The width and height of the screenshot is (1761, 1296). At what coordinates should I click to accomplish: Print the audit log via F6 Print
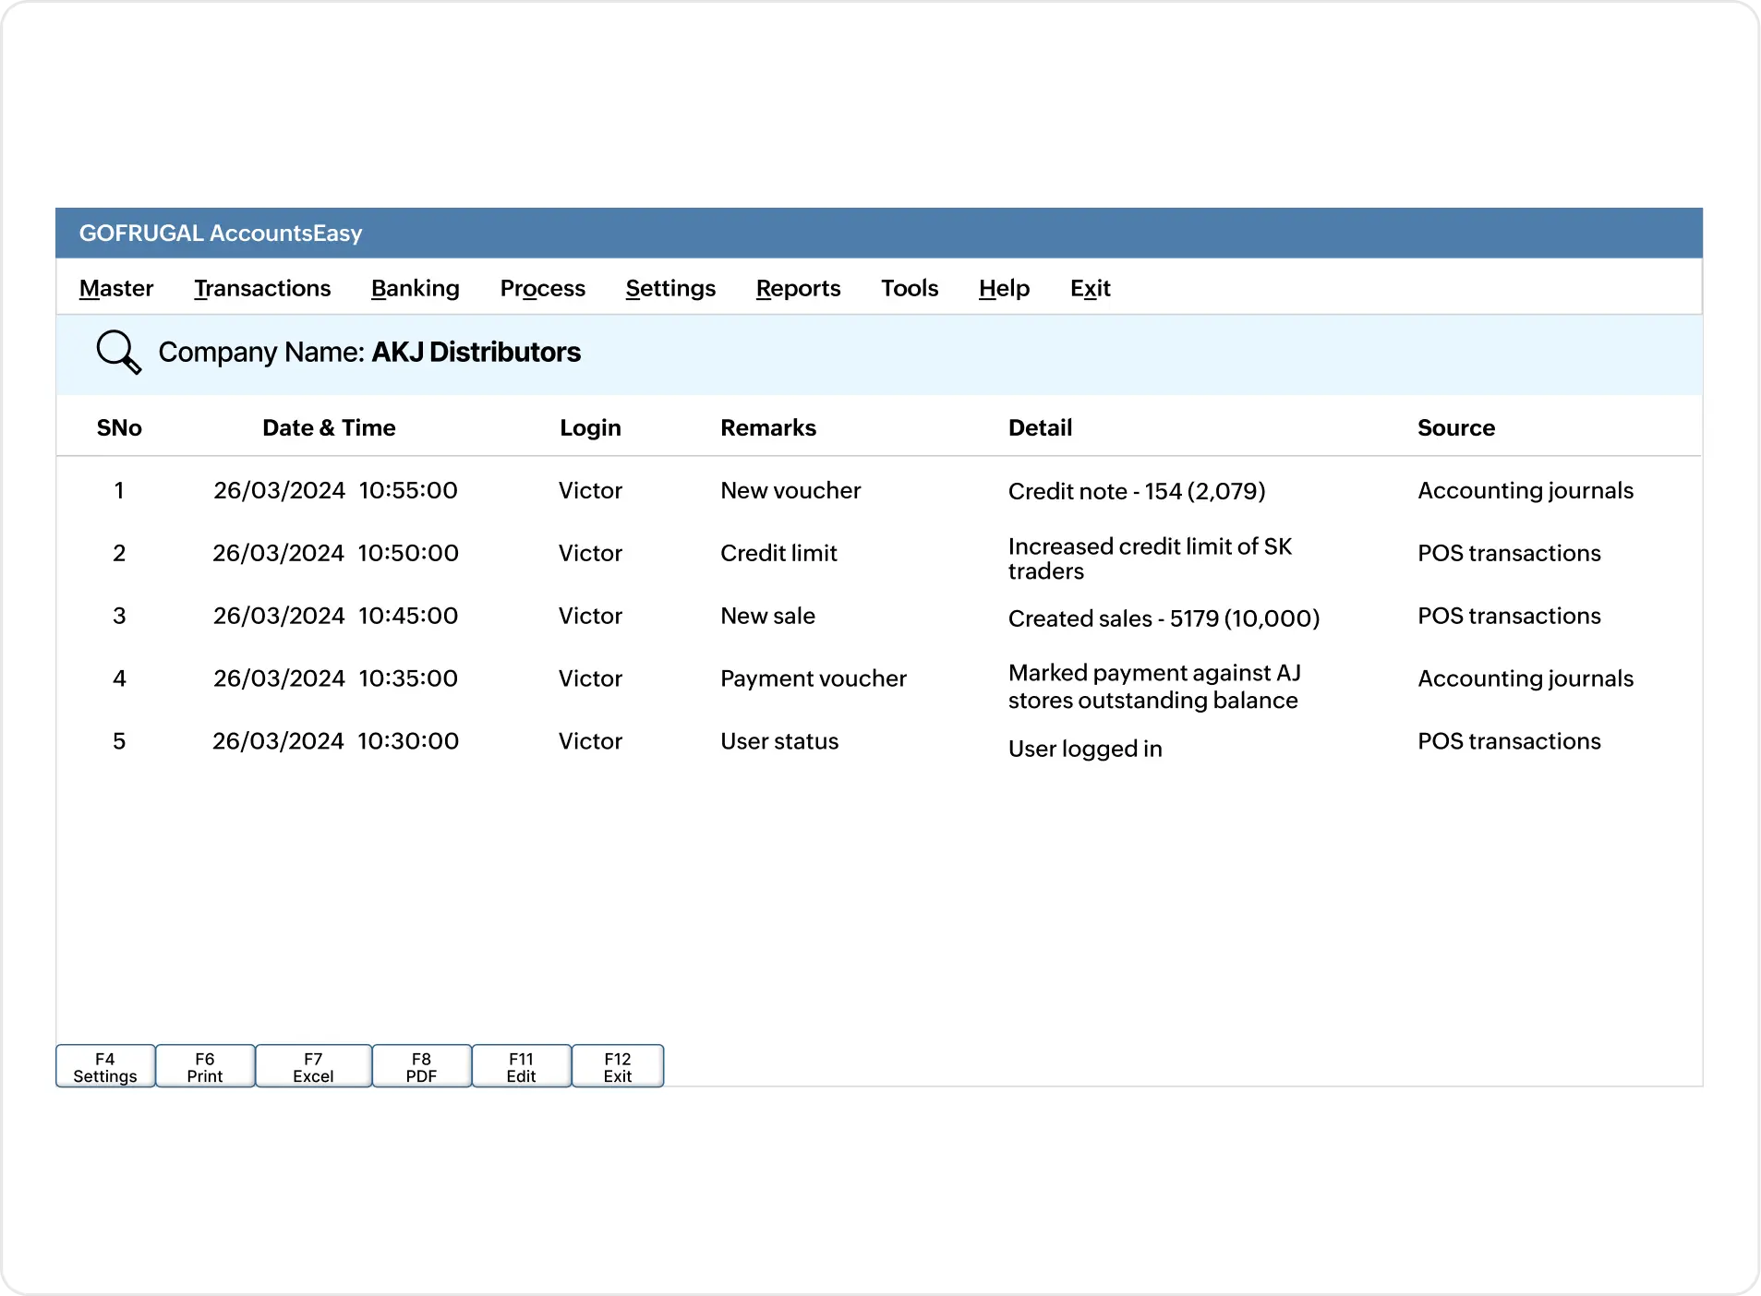(204, 1066)
